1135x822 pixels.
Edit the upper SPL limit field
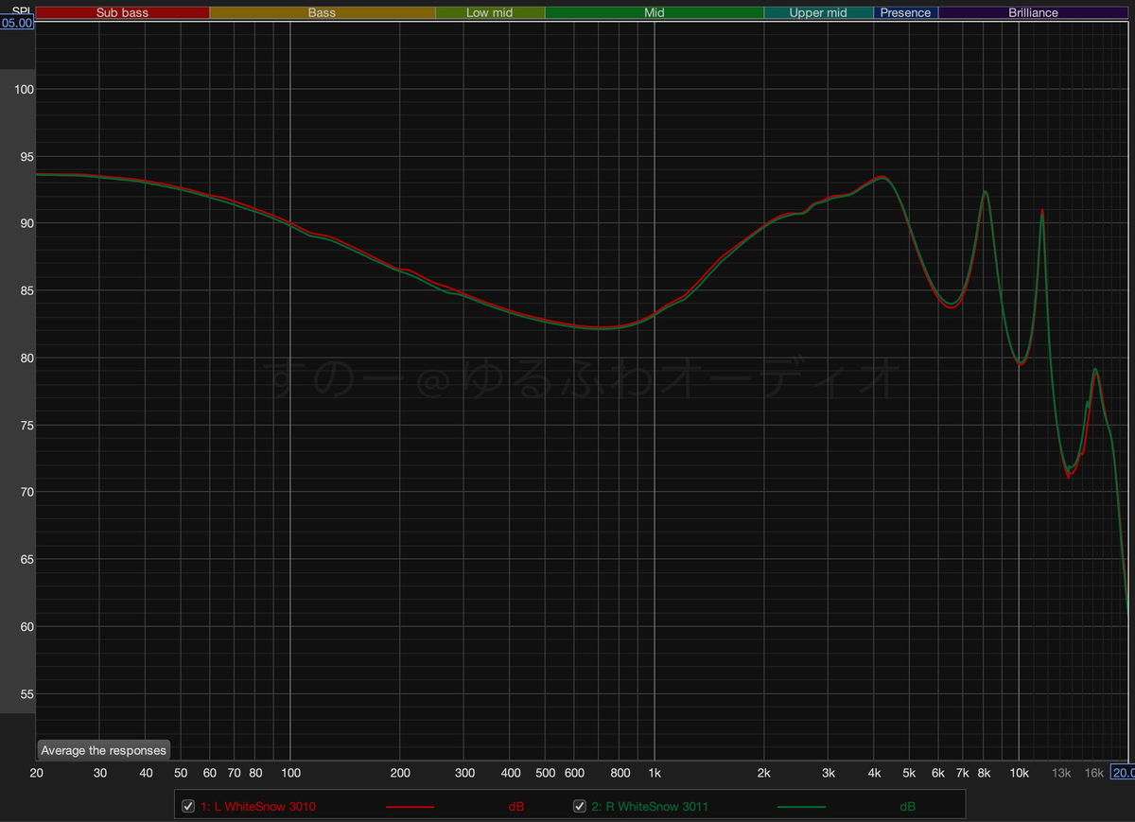click(x=17, y=22)
